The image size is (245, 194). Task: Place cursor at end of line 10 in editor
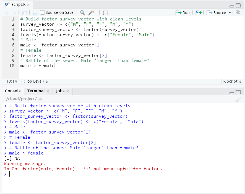pyautogui.click(x=55, y=66)
